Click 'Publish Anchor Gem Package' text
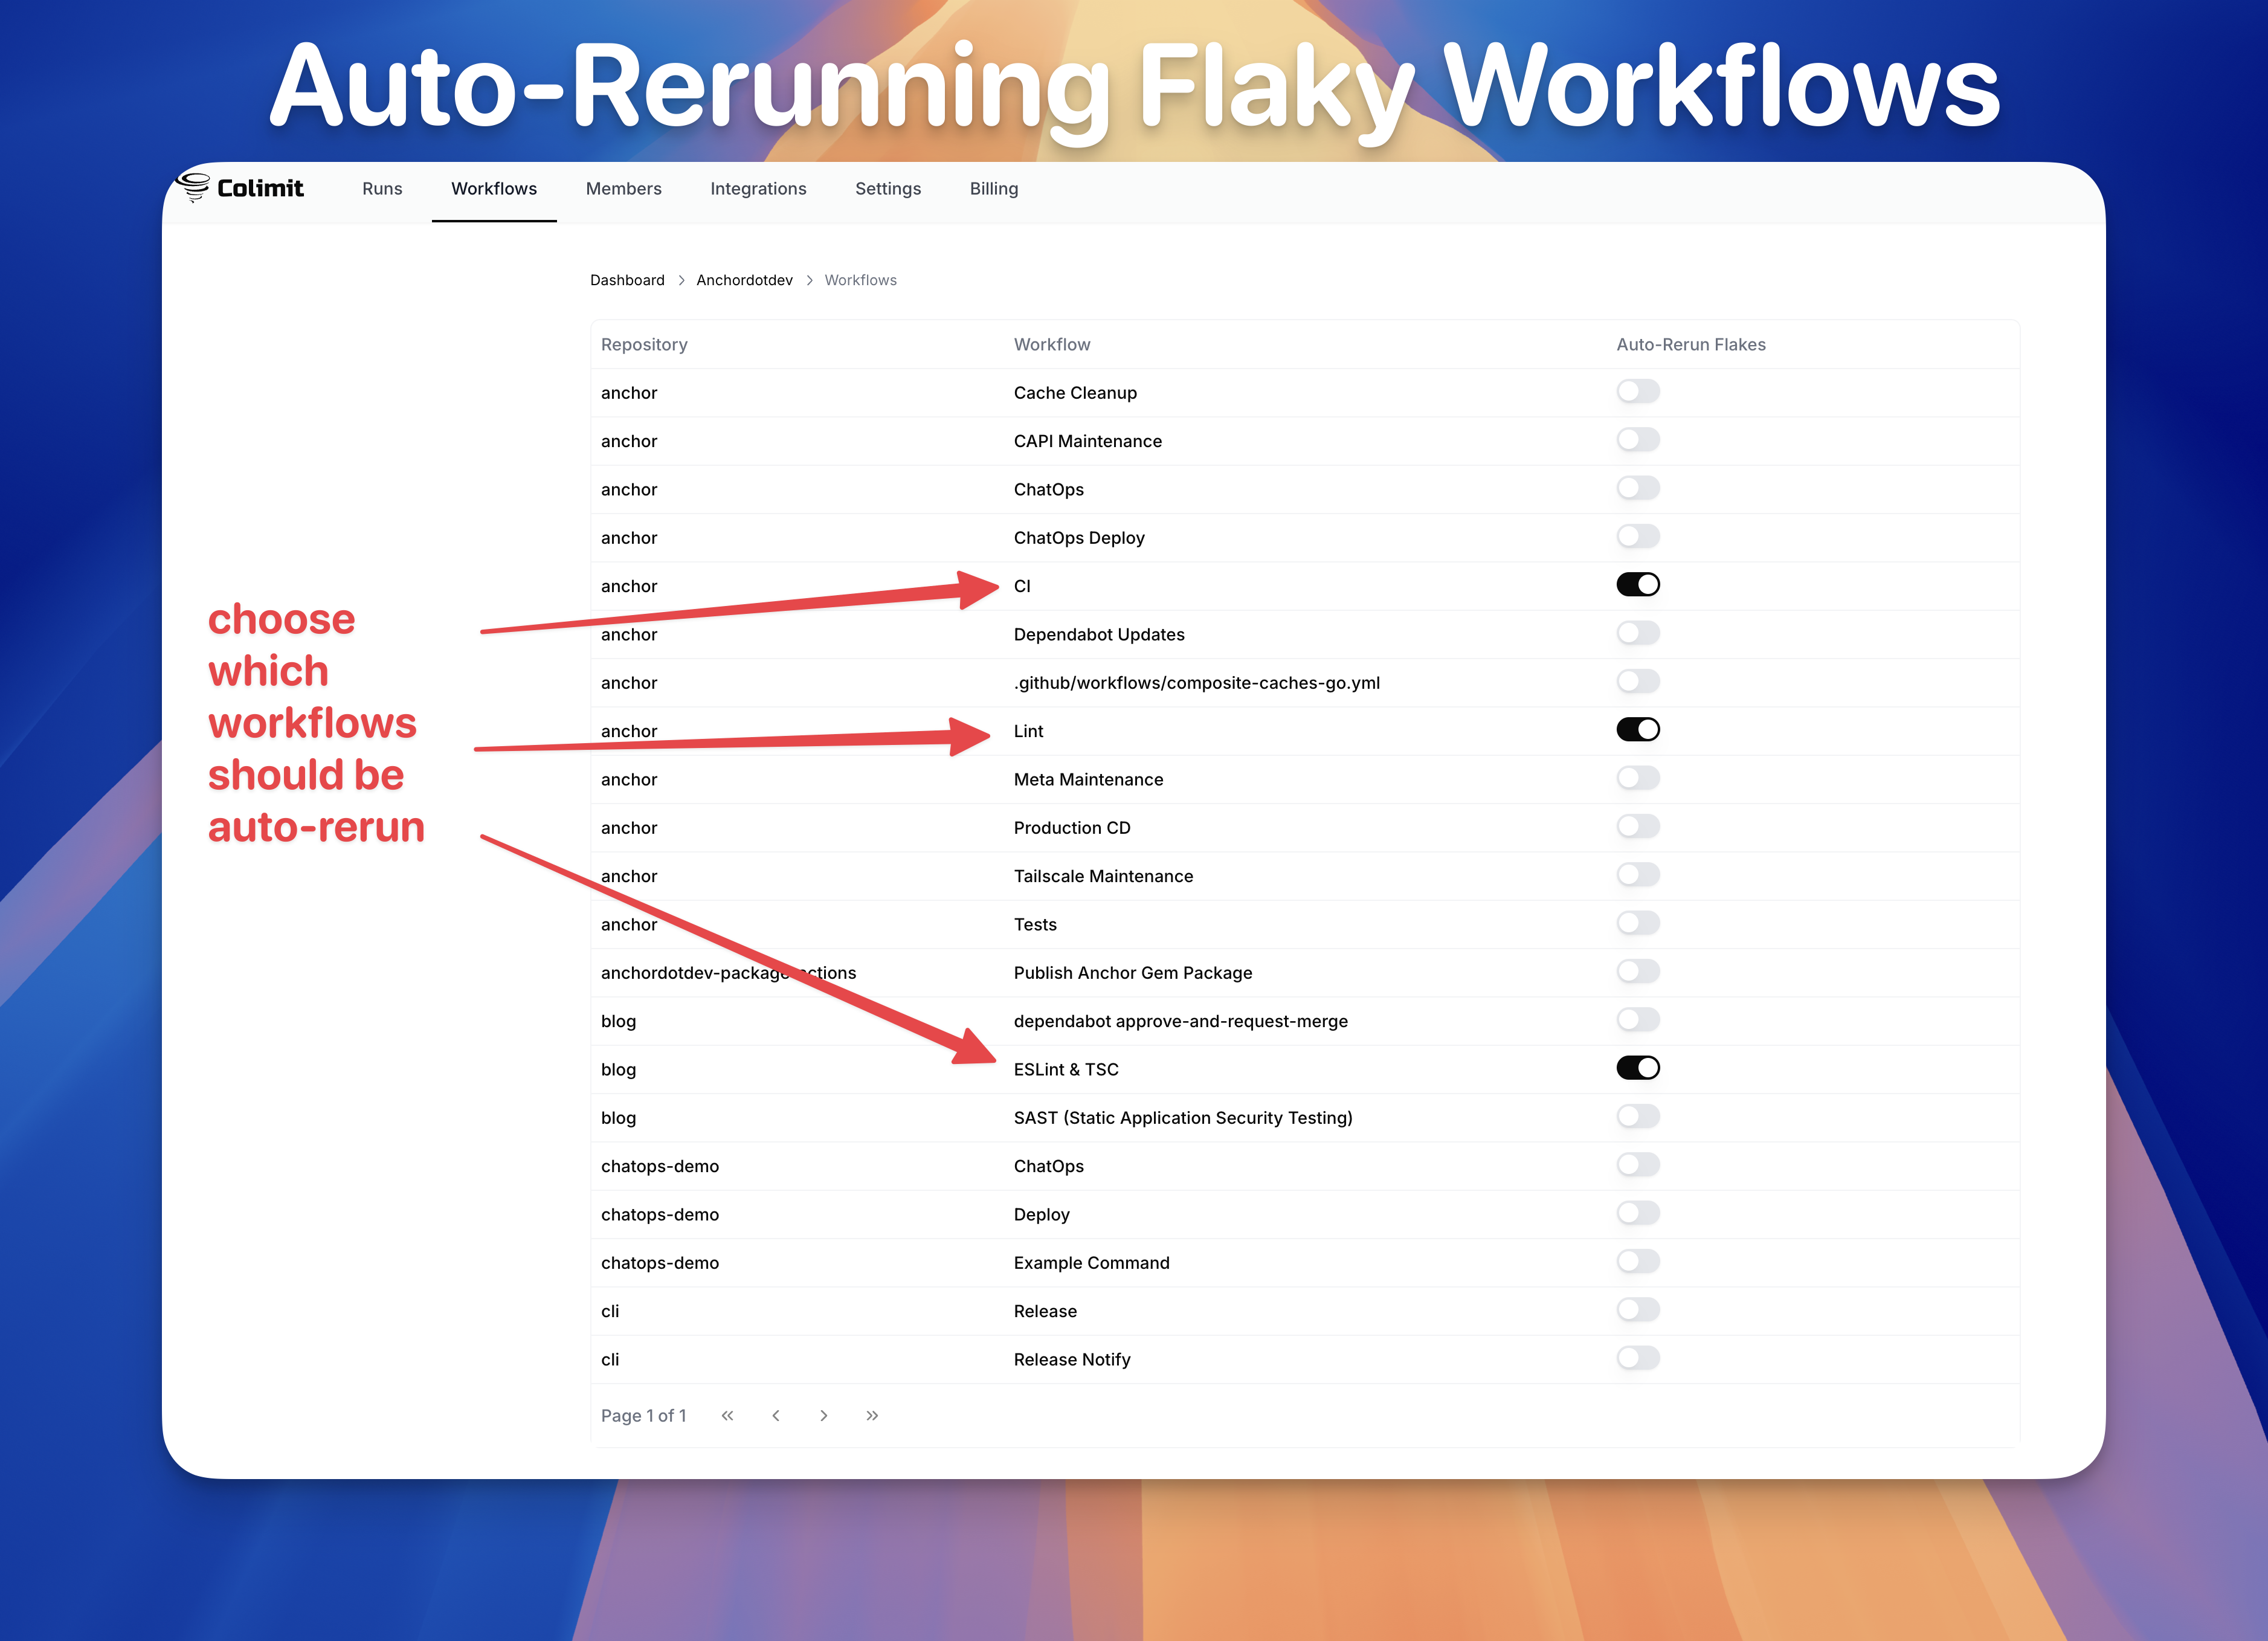This screenshot has height=1641, width=2268. [x=1133, y=973]
